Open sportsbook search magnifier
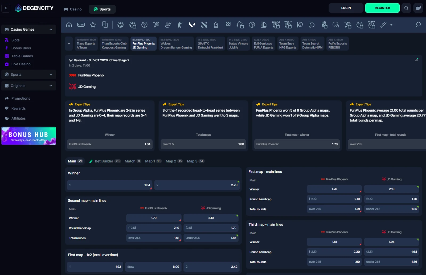This screenshot has width=426, height=275. coord(418,25)
